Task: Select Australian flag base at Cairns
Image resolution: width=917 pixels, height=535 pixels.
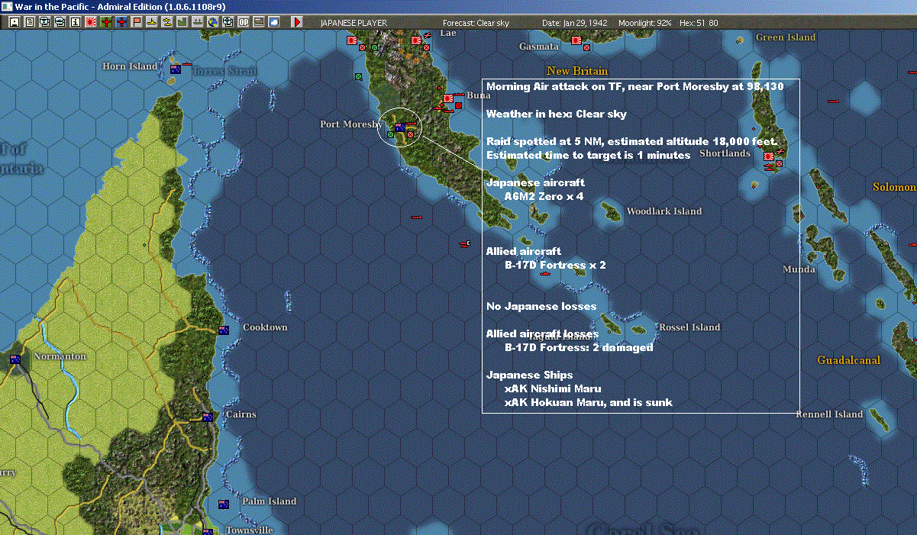Action: coord(207,417)
